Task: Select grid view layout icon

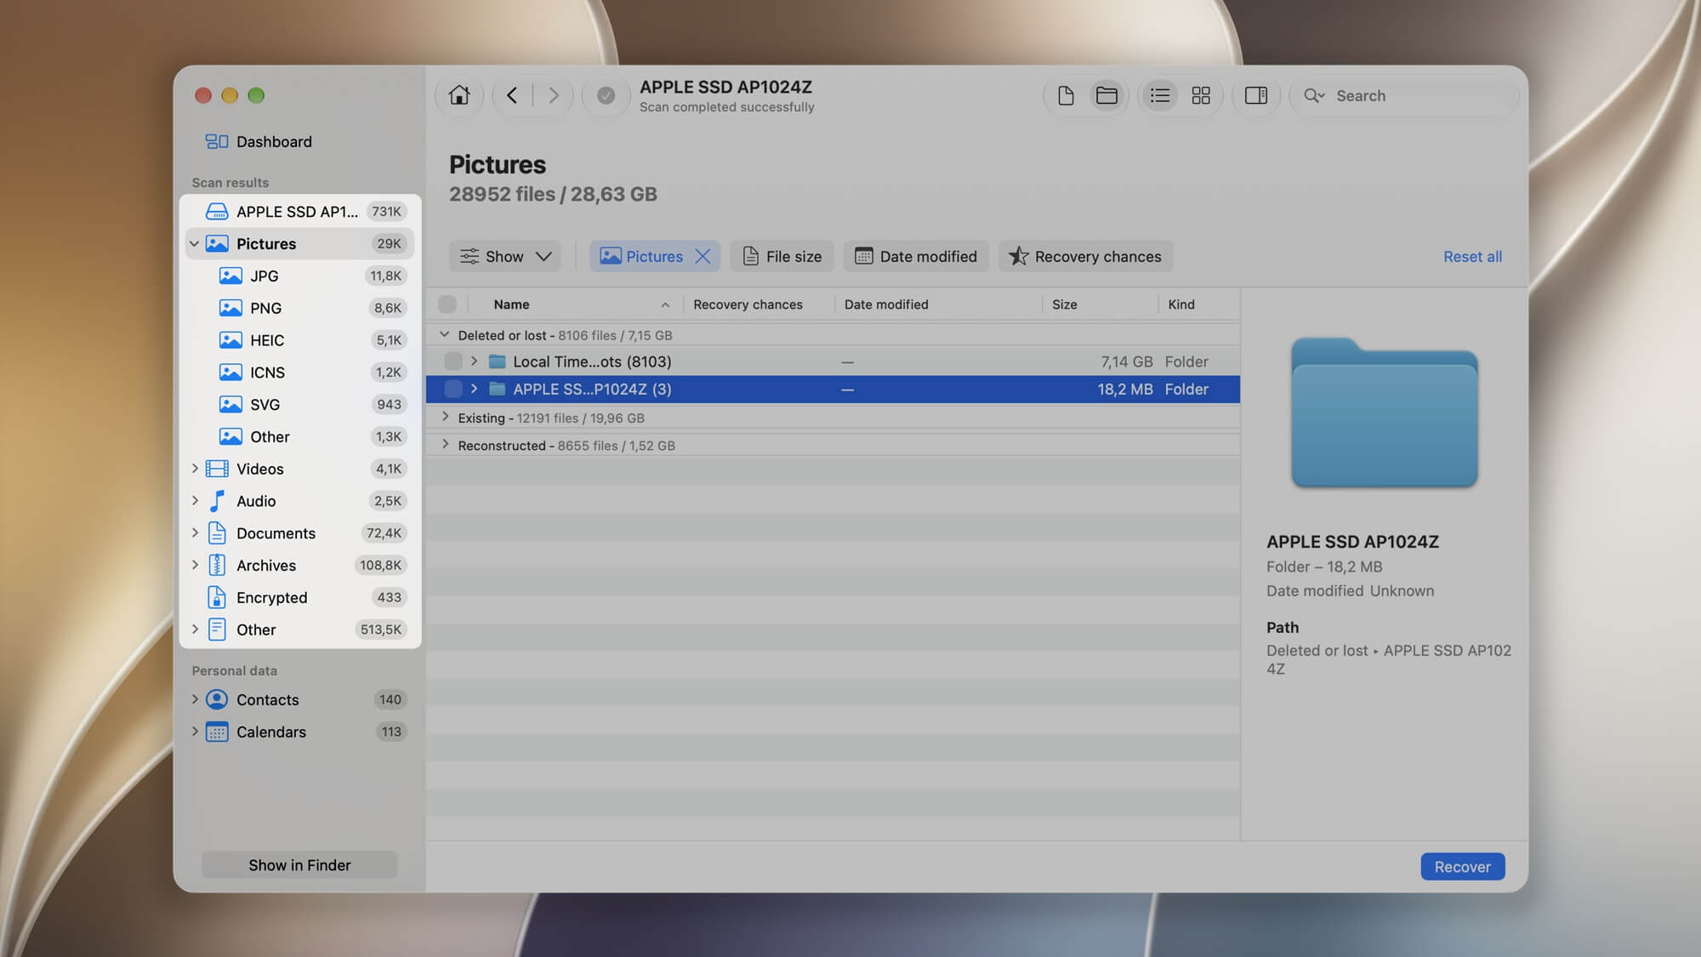Action: [1201, 95]
